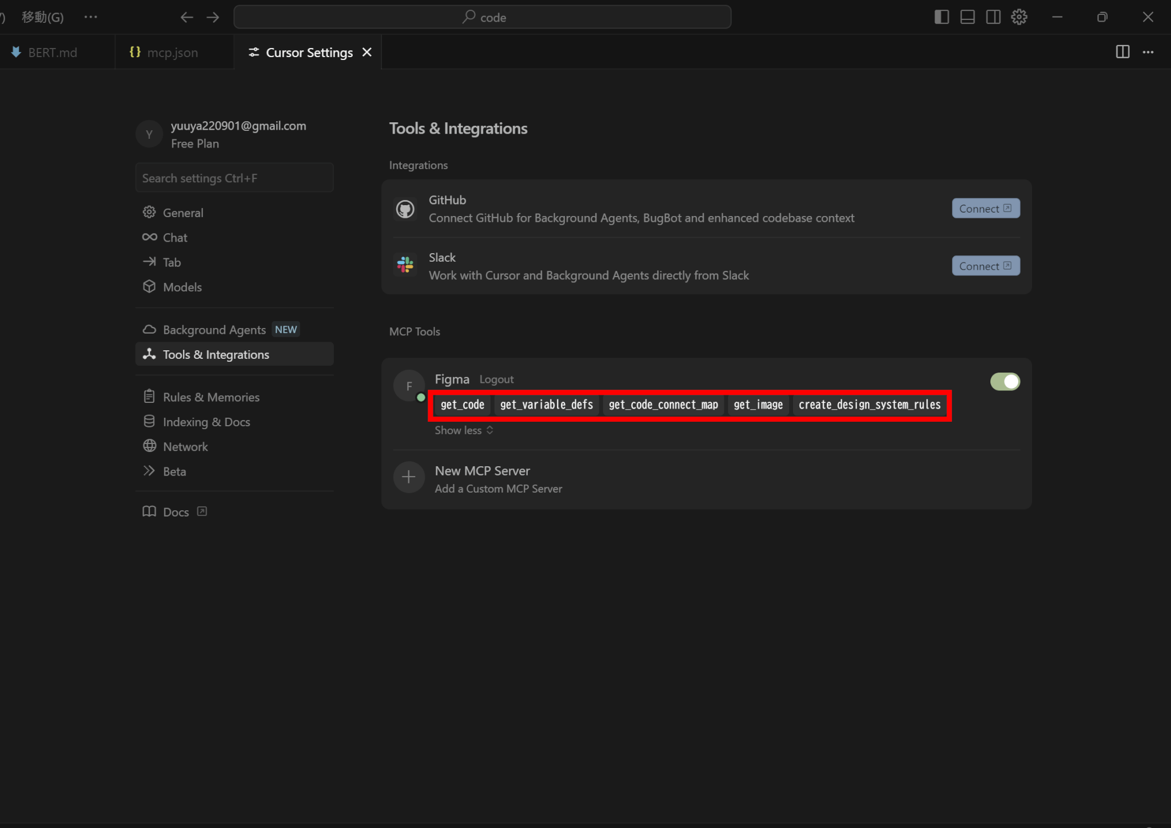1171x828 pixels.
Task: Click the Free Plan label
Action: [195, 143]
